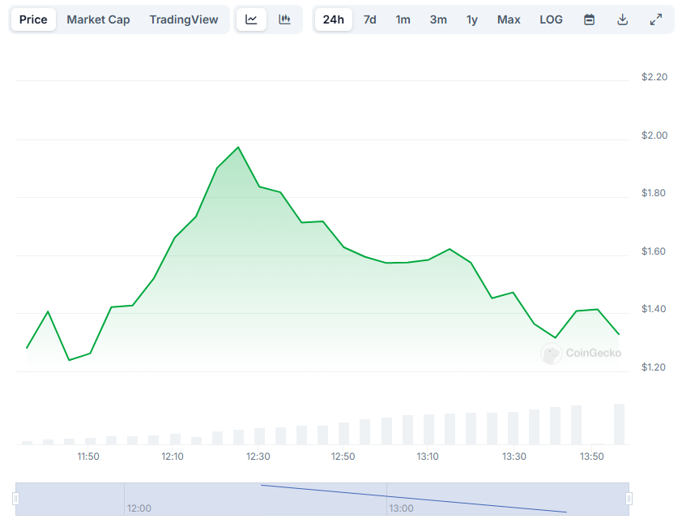Choose the 3m time range
Image resolution: width=682 pixels, height=523 pixels.
[x=438, y=19]
